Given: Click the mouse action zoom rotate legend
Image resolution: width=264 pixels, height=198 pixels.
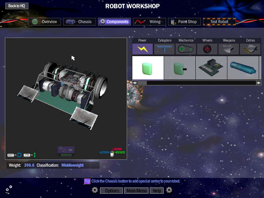Looking at the screenshot, I should [x=112, y=152].
